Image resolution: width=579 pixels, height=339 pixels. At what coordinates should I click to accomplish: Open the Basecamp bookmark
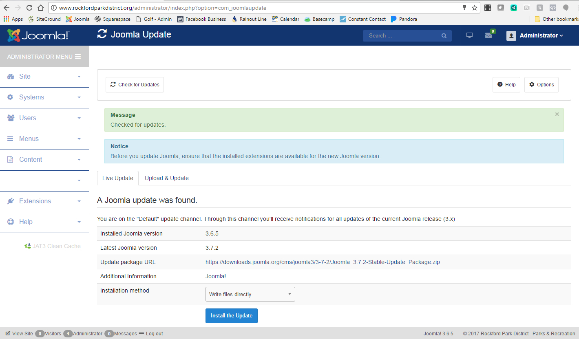click(x=319, y=19)
